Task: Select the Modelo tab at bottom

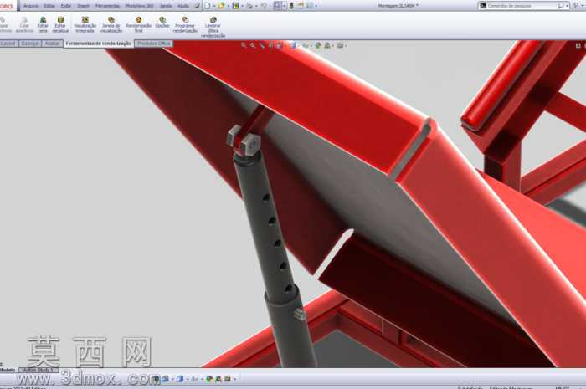Action: pos(8,370)
